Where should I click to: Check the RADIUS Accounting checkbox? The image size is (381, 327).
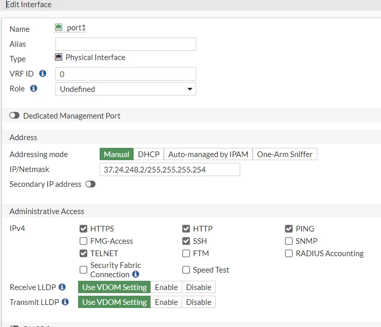tap(289, 254)
